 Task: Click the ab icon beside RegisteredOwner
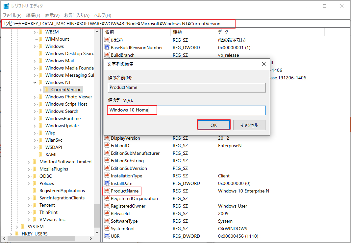(107, 206)
